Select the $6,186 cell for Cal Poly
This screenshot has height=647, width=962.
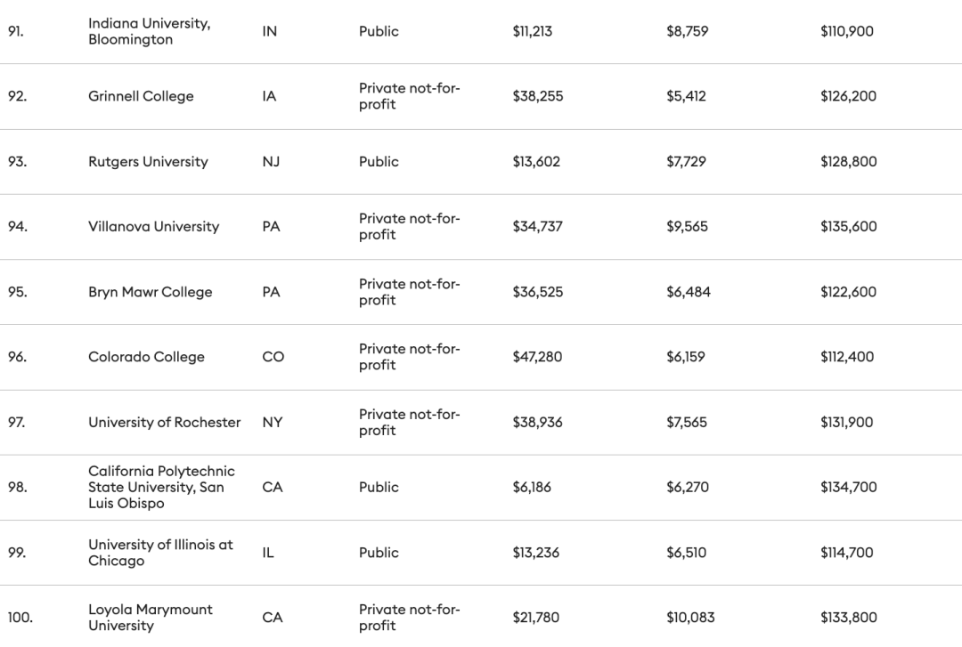pyautogui.click(x=532, y=487)
